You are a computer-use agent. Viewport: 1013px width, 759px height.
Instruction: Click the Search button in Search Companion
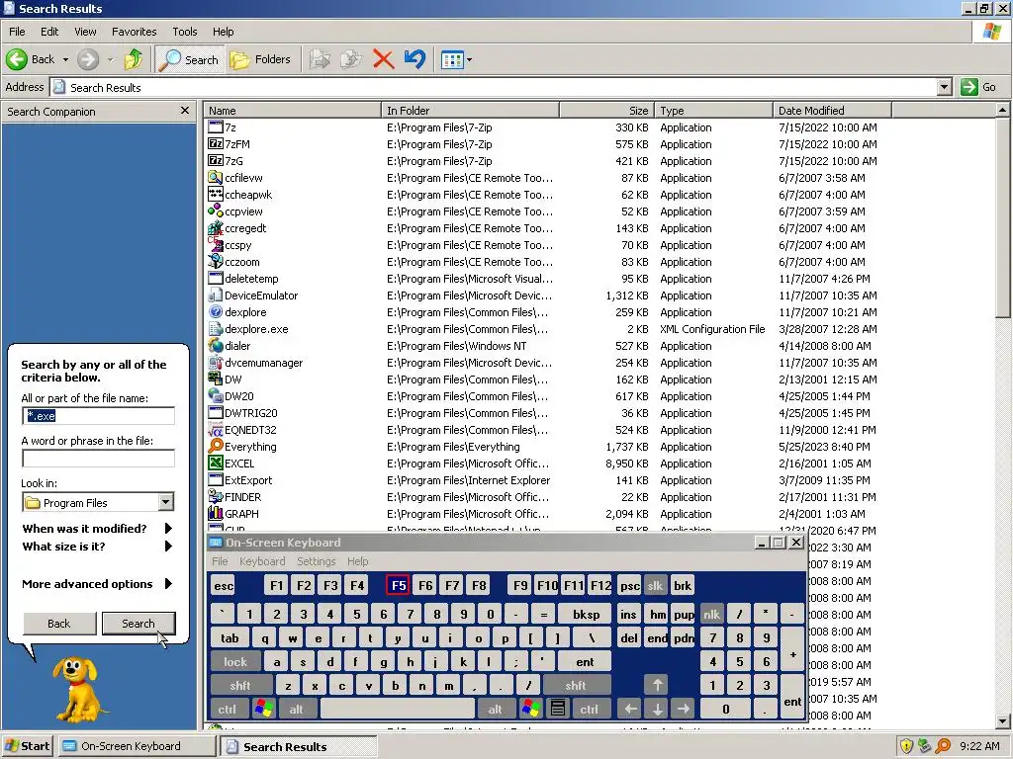pyautogui.click(x=138, y=624)
